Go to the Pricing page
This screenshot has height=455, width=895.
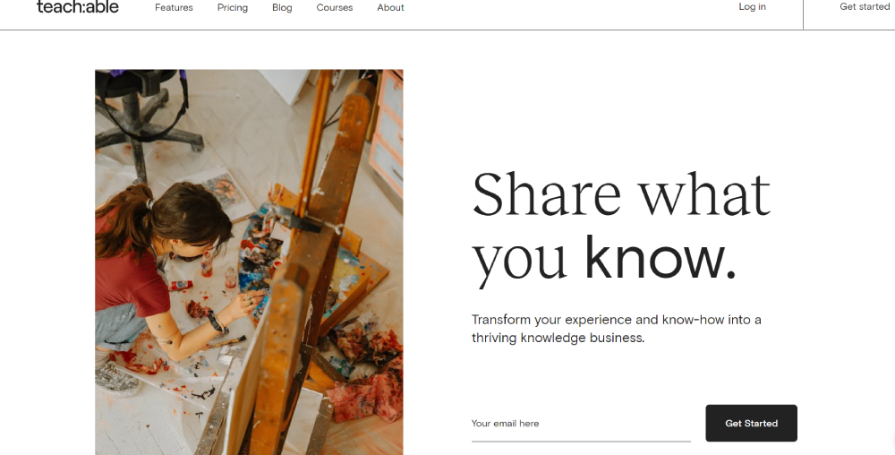[x=233, y=8]
